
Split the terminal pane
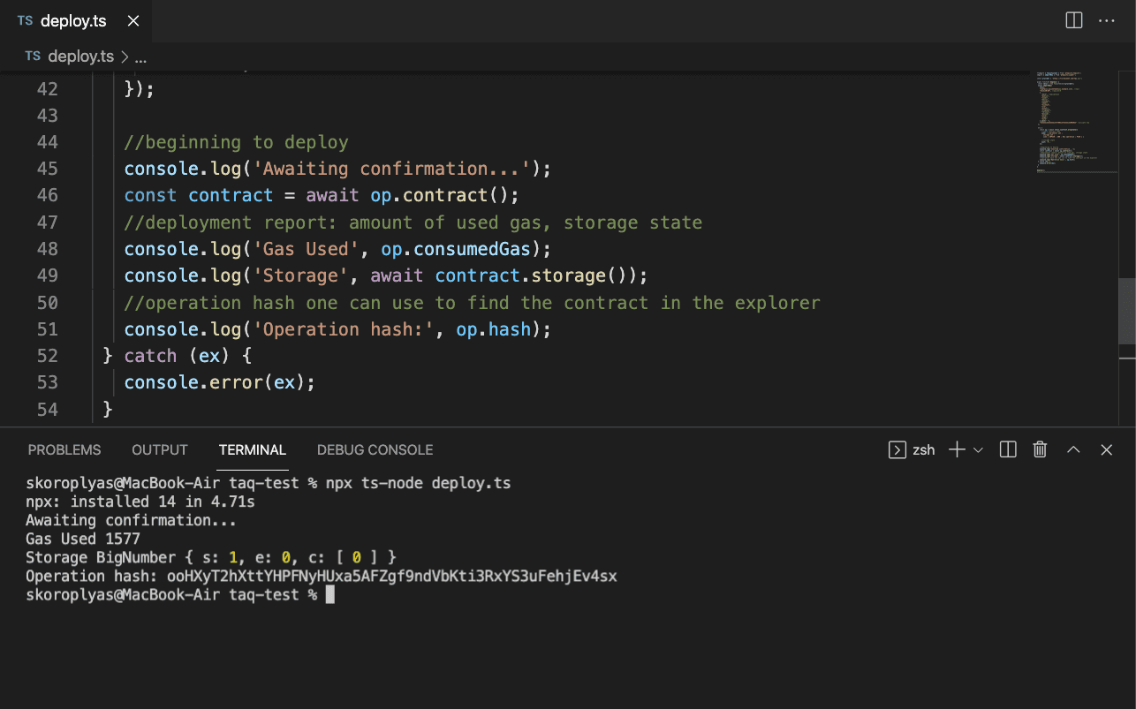1008,450
